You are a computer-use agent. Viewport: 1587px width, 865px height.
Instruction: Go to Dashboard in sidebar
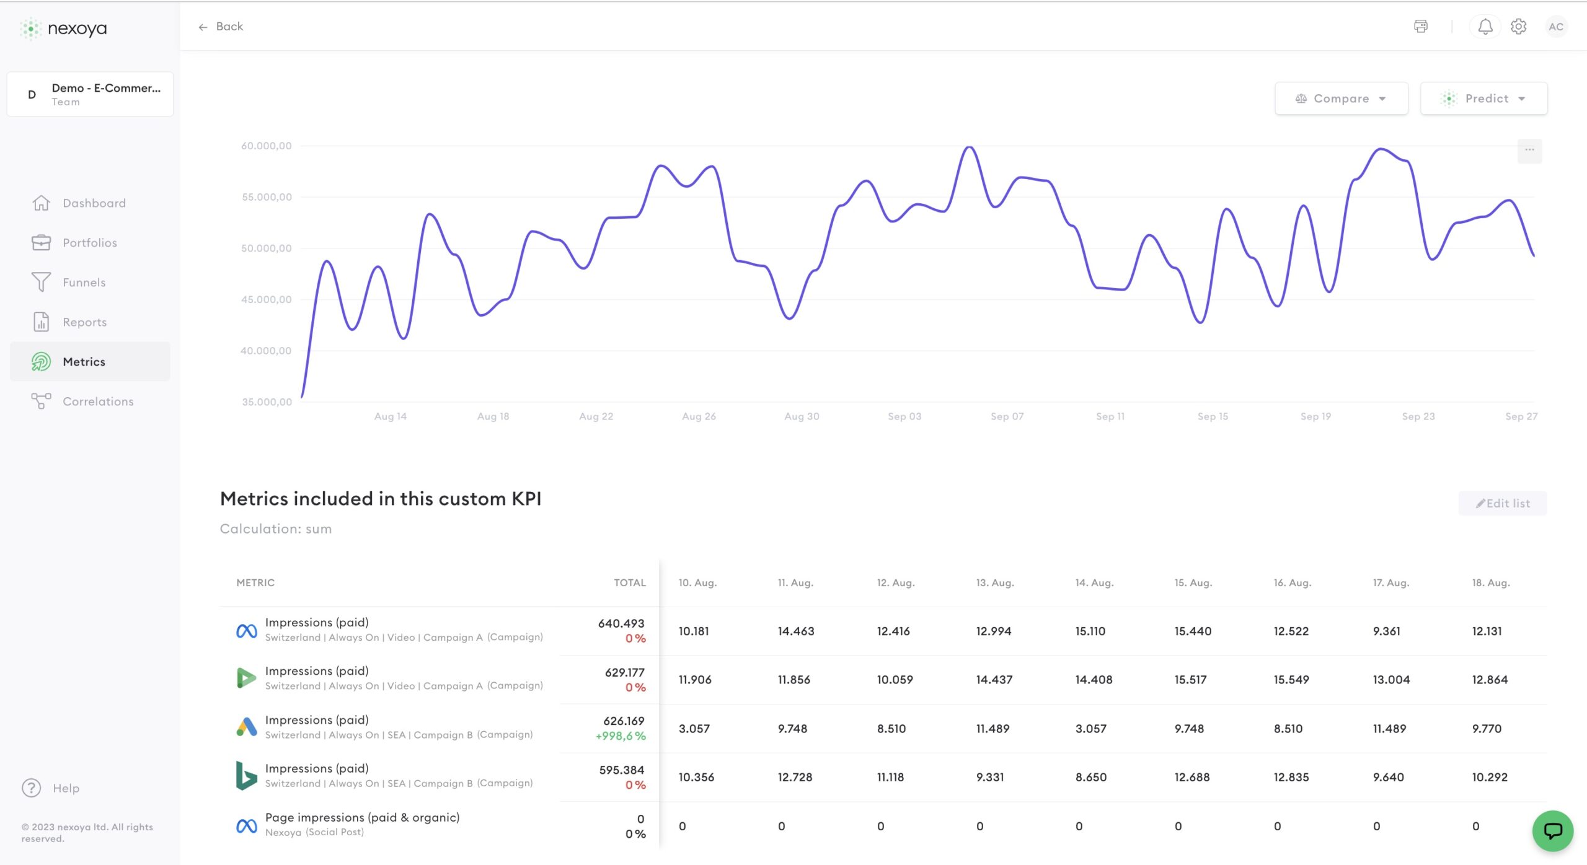click(x=94, y=203)
